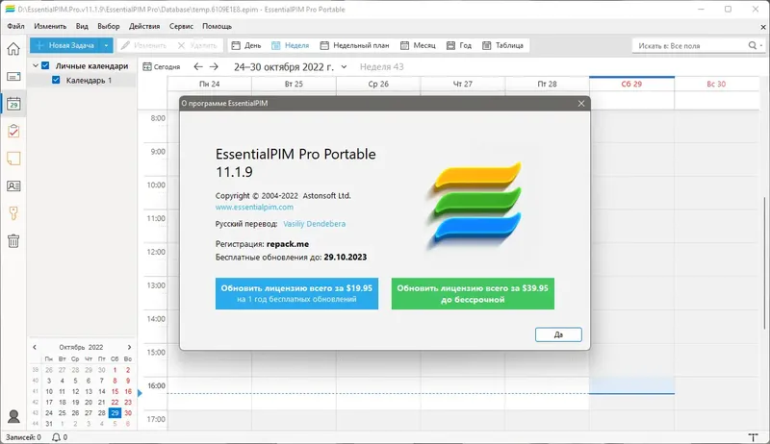Click the Пн 24 column header
This screenshot has height=444, width=770.
pyautogui.click(x=209, y=84)
